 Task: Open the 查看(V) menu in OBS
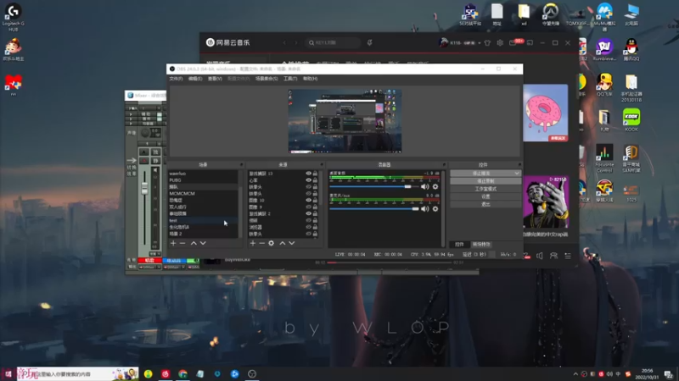215,79
